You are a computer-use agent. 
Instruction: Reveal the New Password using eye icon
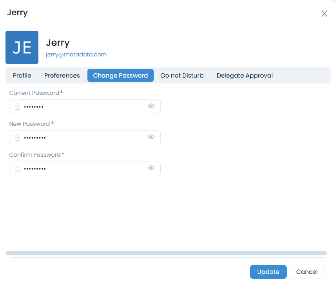pyautogui.click(x=151, y=137)
